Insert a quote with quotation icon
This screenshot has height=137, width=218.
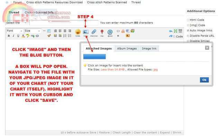pos(118,36)
